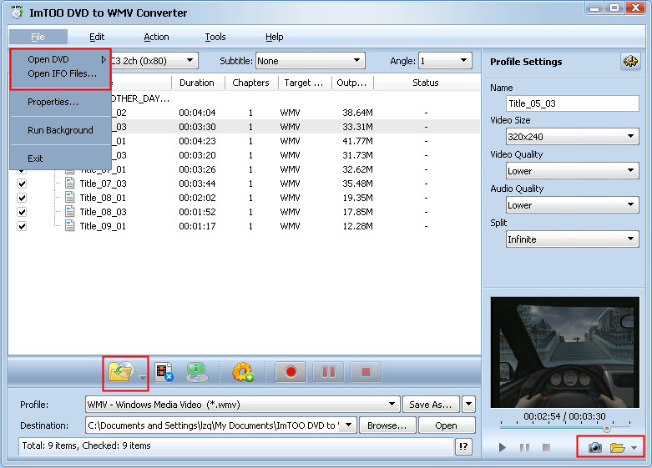Uncheck the Title_08_03 checkbox
The image size is (652, 468).
(x=22, y=212)
